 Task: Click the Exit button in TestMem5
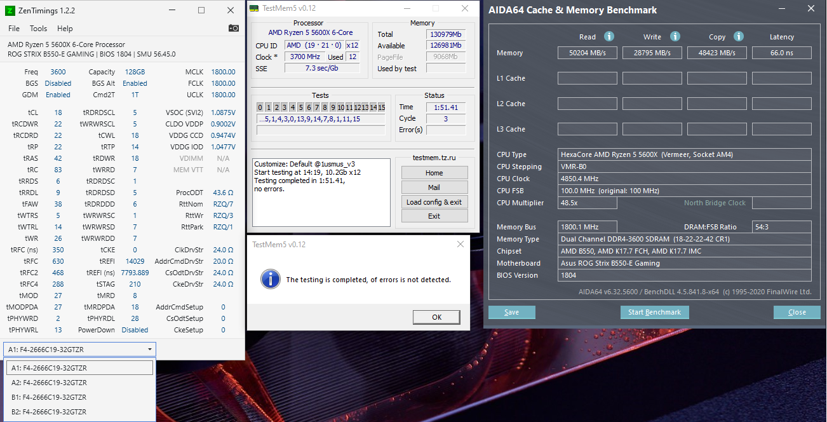(434, 216)
